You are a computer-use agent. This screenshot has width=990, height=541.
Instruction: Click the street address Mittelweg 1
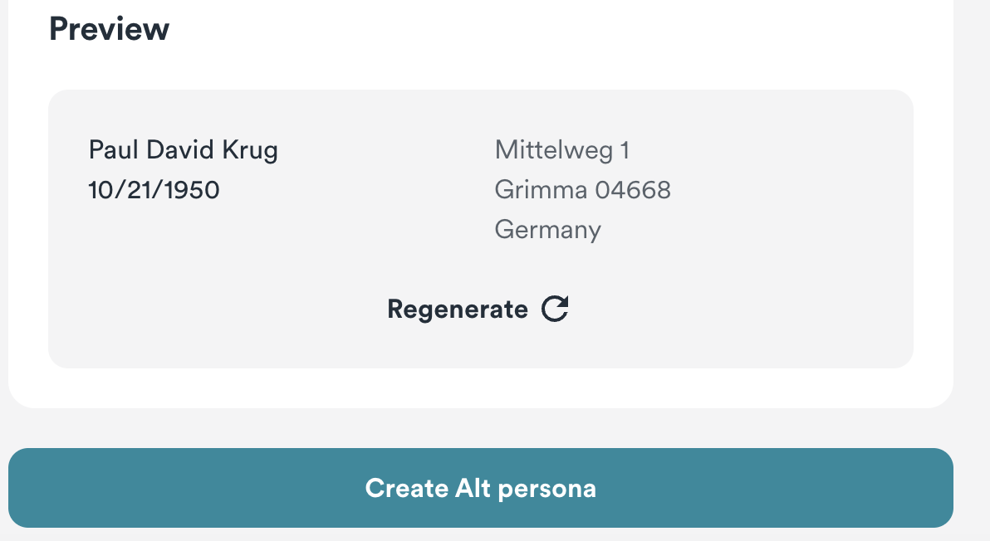point(562,150)
